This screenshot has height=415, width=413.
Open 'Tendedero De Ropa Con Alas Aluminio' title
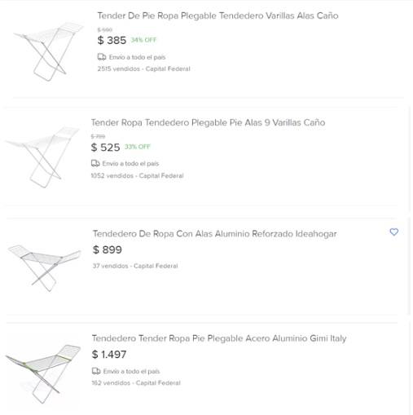point(214,234)
